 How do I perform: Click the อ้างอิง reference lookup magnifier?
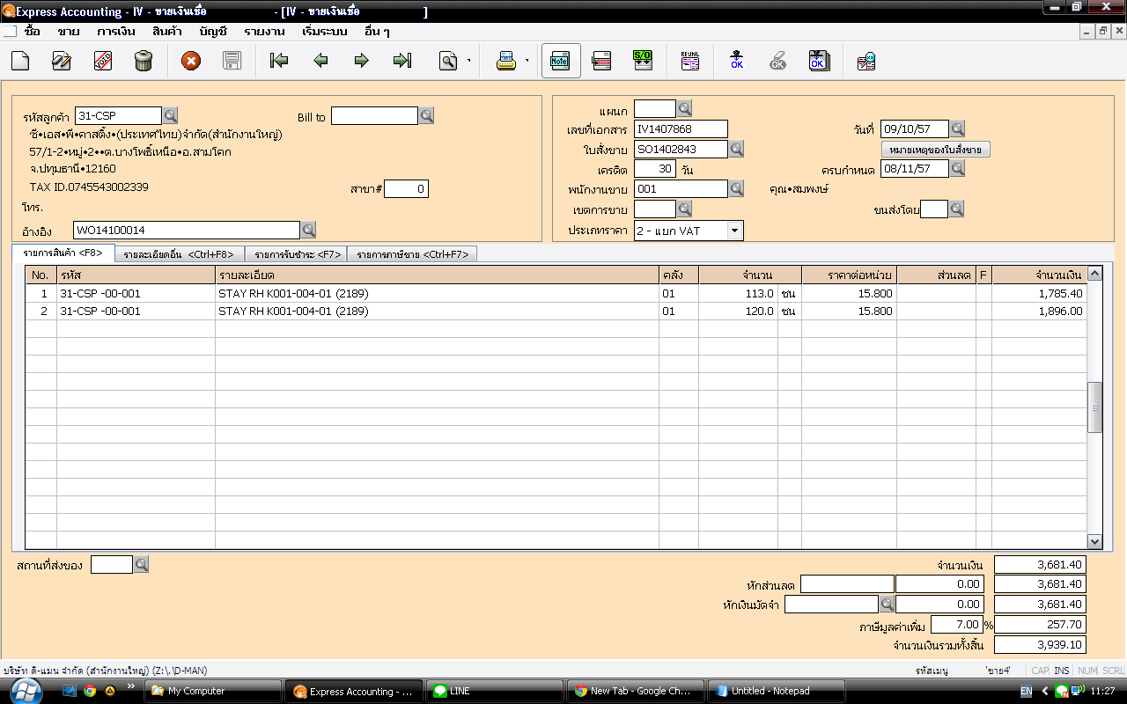click(308, 230)
